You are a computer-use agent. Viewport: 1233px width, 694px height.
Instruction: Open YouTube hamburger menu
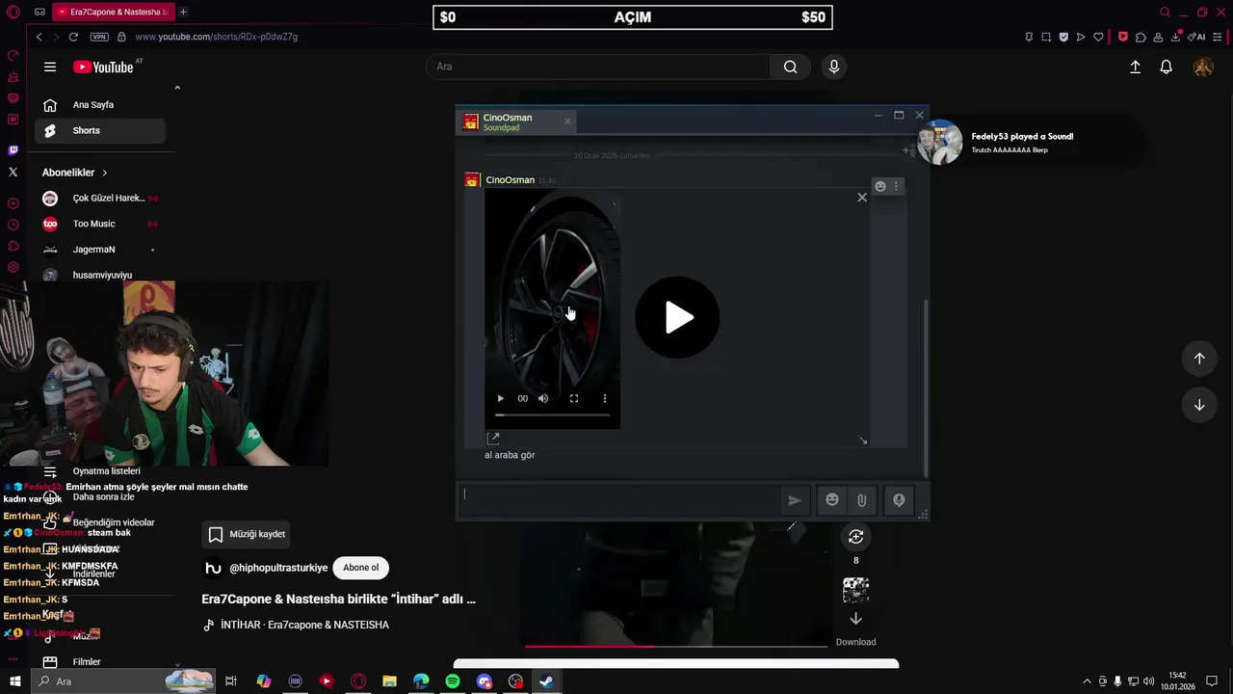tap(50, 67)
